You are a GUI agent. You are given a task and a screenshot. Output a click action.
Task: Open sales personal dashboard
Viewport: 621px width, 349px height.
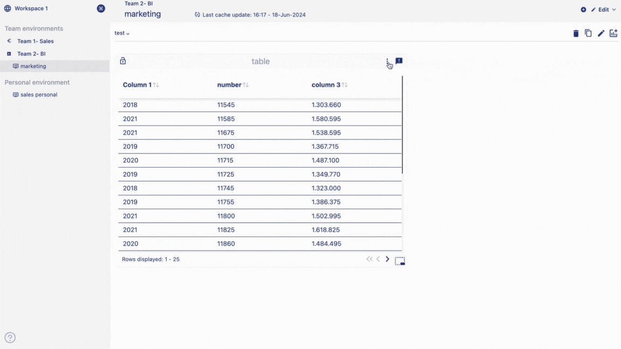click(x=38, y=95)
